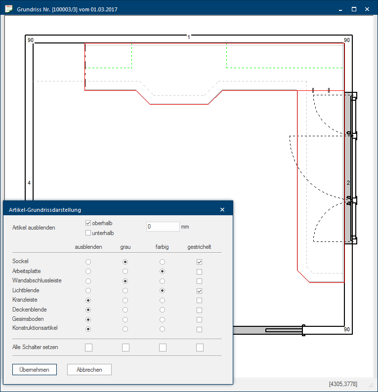Maximize the Grundriss window
Screen dimensions: 378x392
(x=354, y=9)
